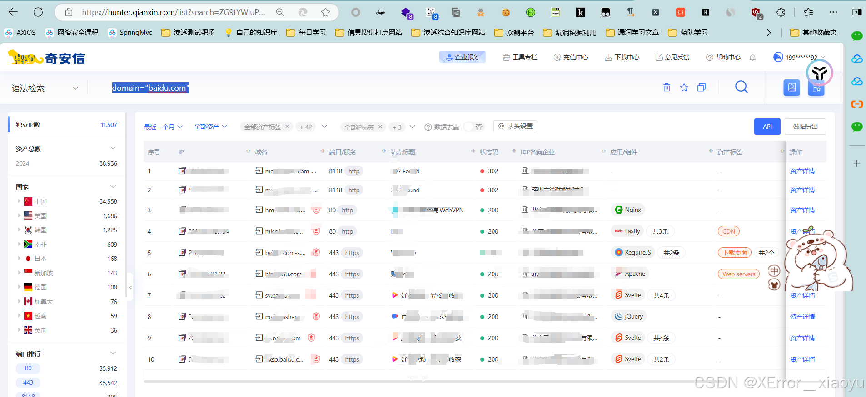Expand asset tag list chevron after +42
This screenshot has width=866, height=397.
coord(324,127)
